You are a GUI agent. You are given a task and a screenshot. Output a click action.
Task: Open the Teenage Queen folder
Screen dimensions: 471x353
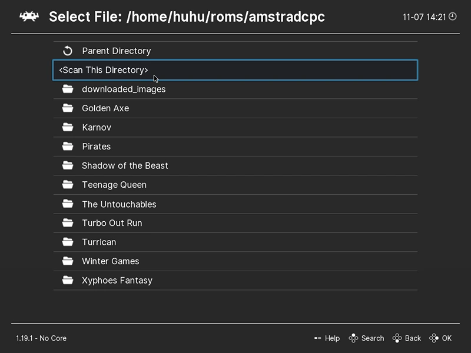[235, 185]
